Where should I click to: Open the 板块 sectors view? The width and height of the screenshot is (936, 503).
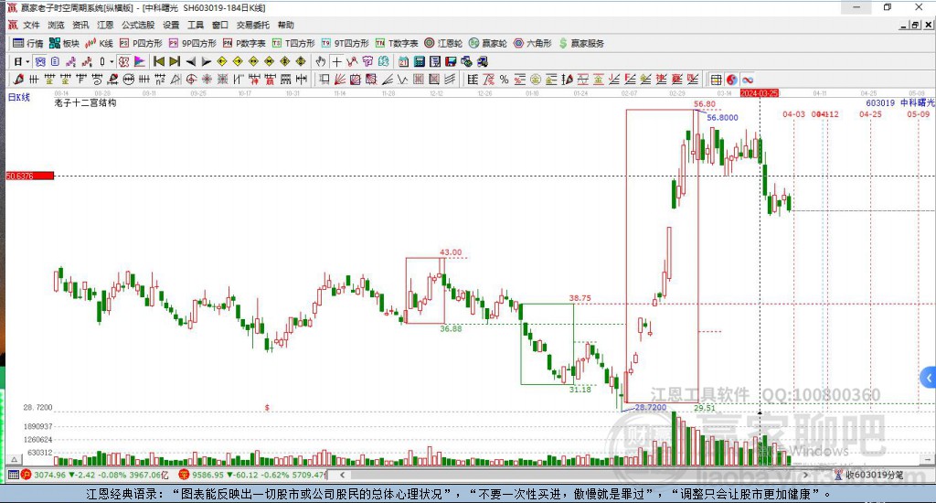(x=64, y=43)
